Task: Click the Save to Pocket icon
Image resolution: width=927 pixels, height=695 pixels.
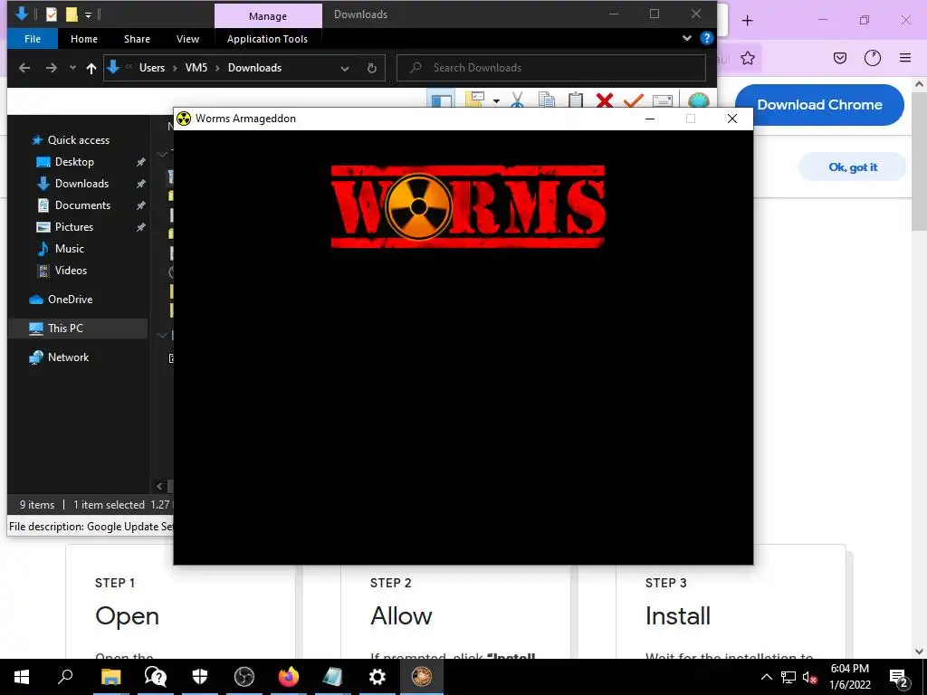Action: pyautogui.click(x=839, y=58)
